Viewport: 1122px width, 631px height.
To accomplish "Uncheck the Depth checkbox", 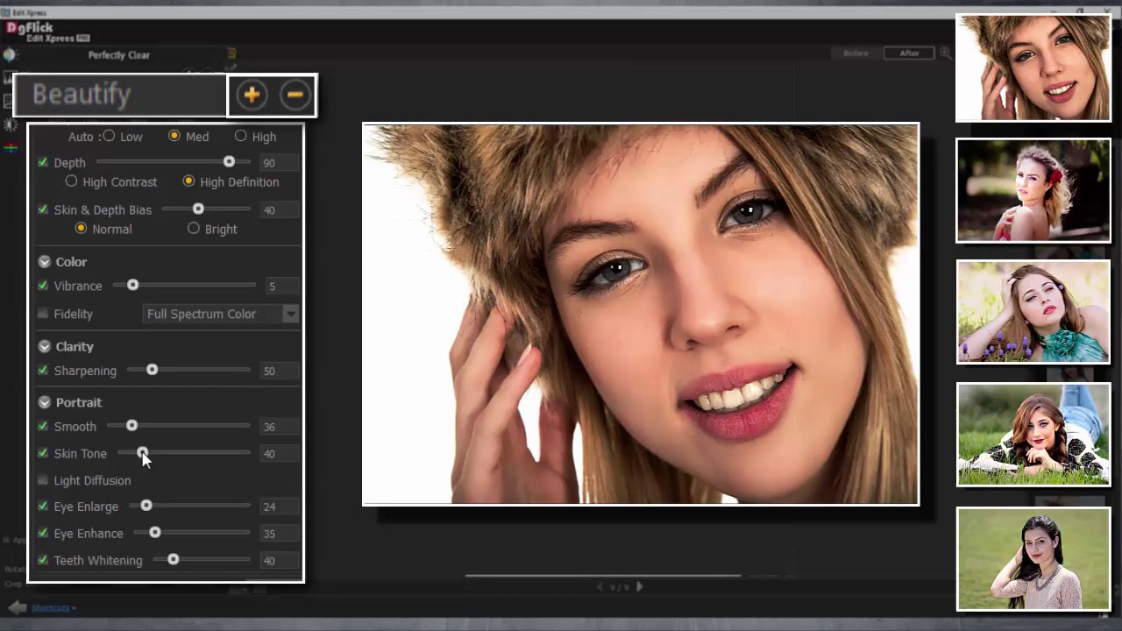I will (43, 162).
